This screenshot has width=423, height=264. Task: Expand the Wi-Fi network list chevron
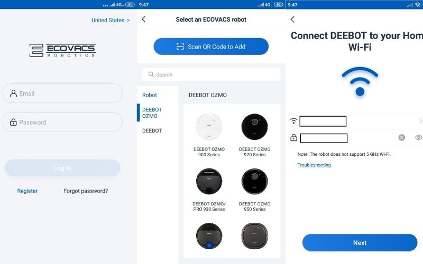(x=420, y=121)
